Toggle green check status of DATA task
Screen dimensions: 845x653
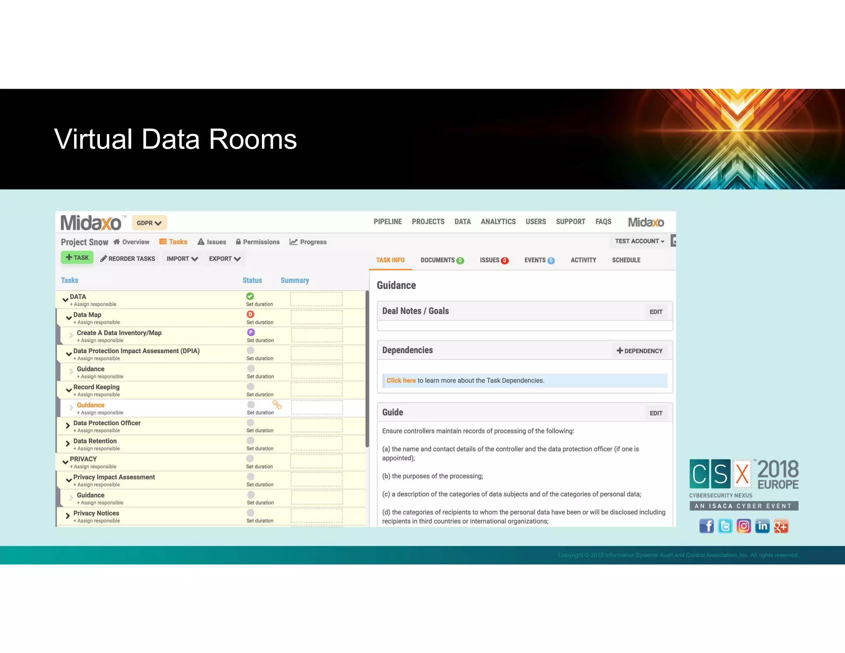(250, 296)
